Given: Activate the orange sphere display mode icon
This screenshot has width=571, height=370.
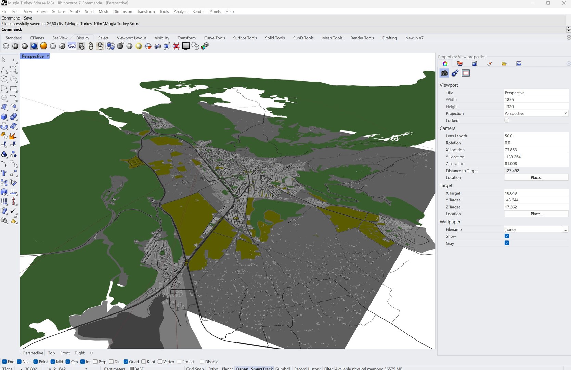Looking at the screenshot, I should [43, 46].
